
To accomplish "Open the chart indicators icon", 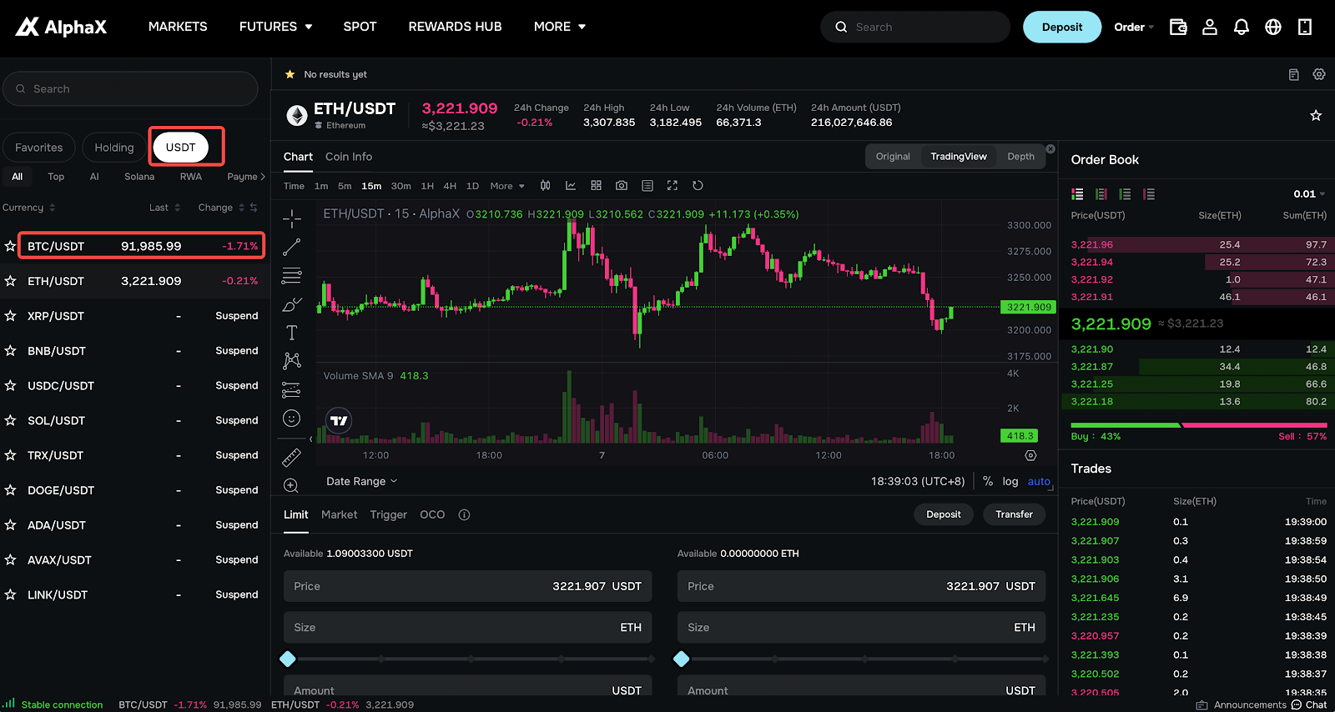I will point(571,186).
